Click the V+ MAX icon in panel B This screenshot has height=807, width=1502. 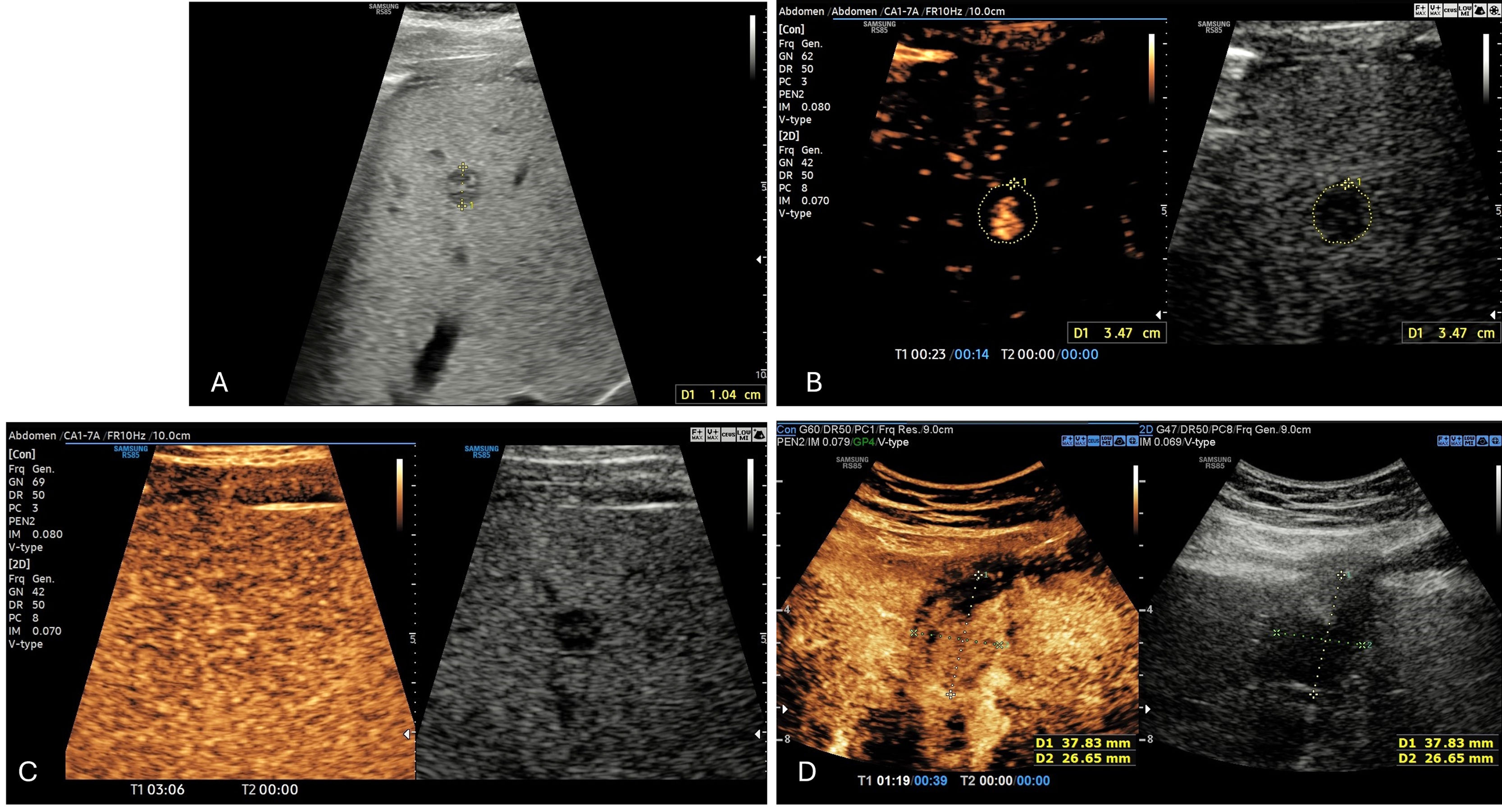click(x=1435, y=10)
